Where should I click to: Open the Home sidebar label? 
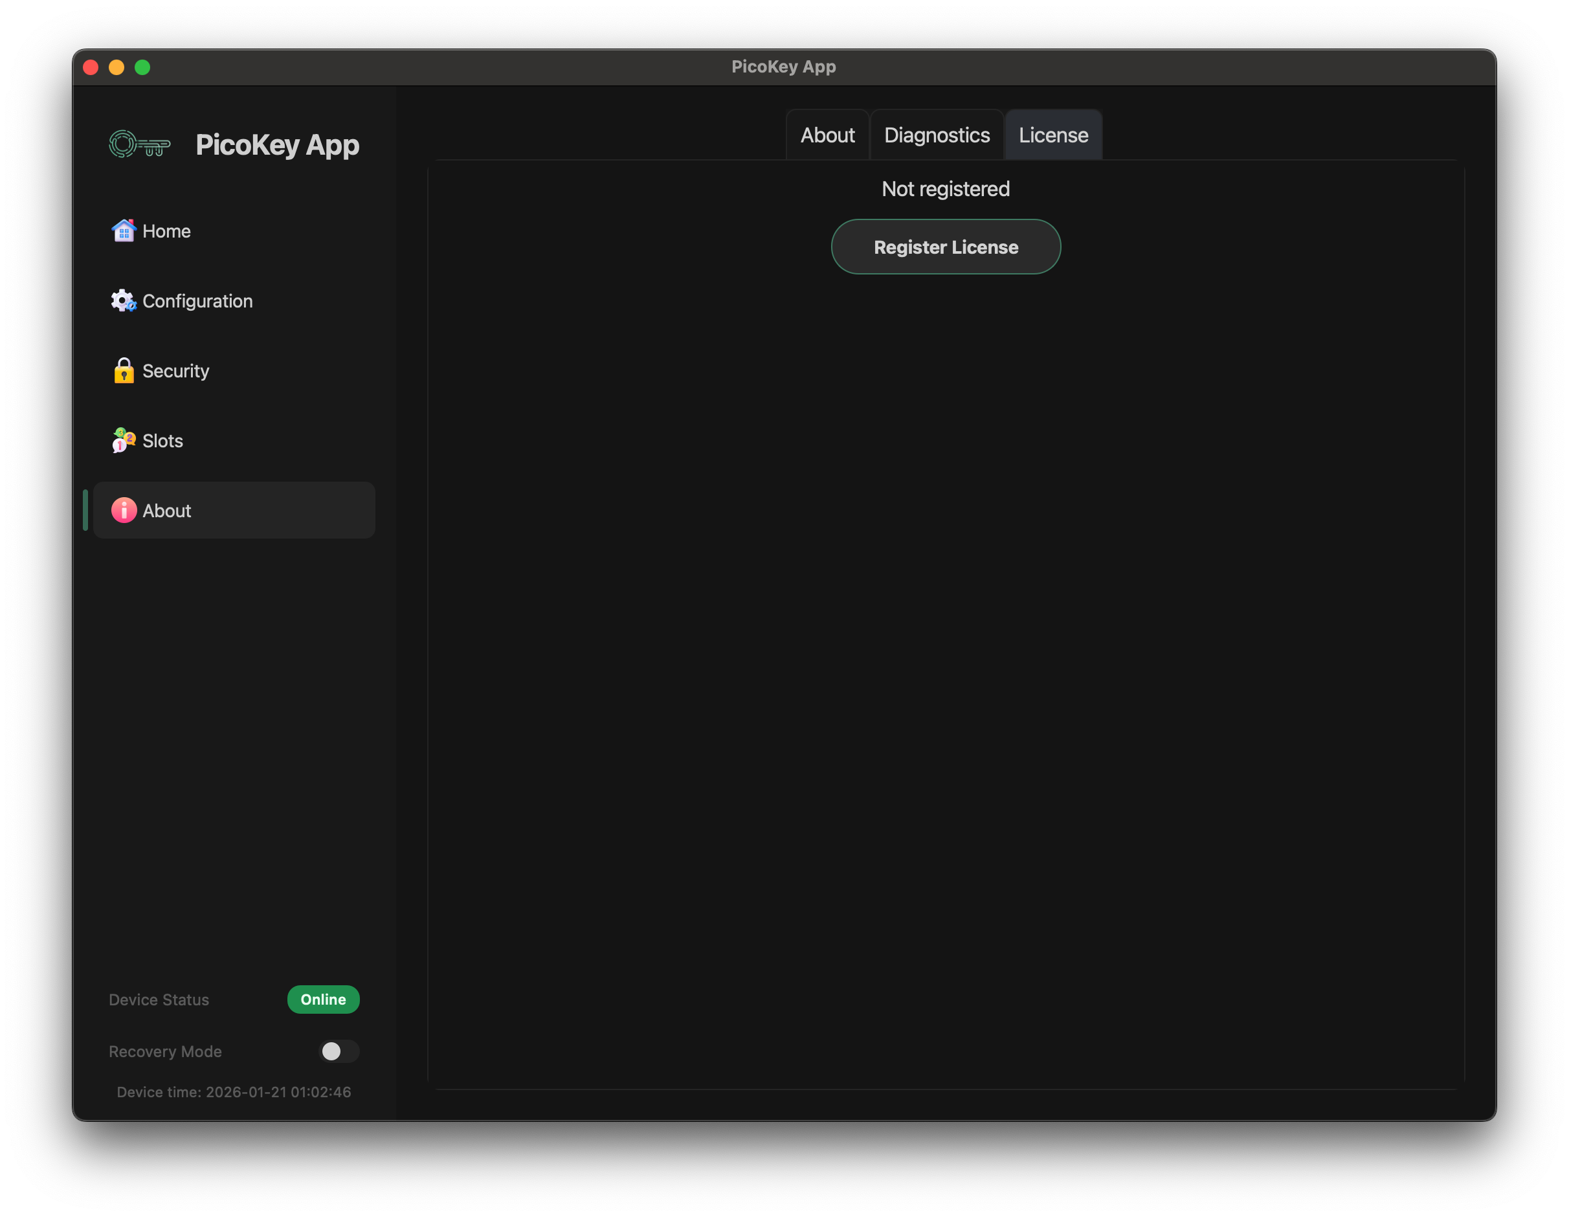point(166,231)
